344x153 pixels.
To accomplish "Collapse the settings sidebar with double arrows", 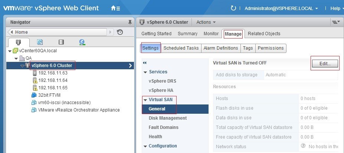I will click(144, 63).
